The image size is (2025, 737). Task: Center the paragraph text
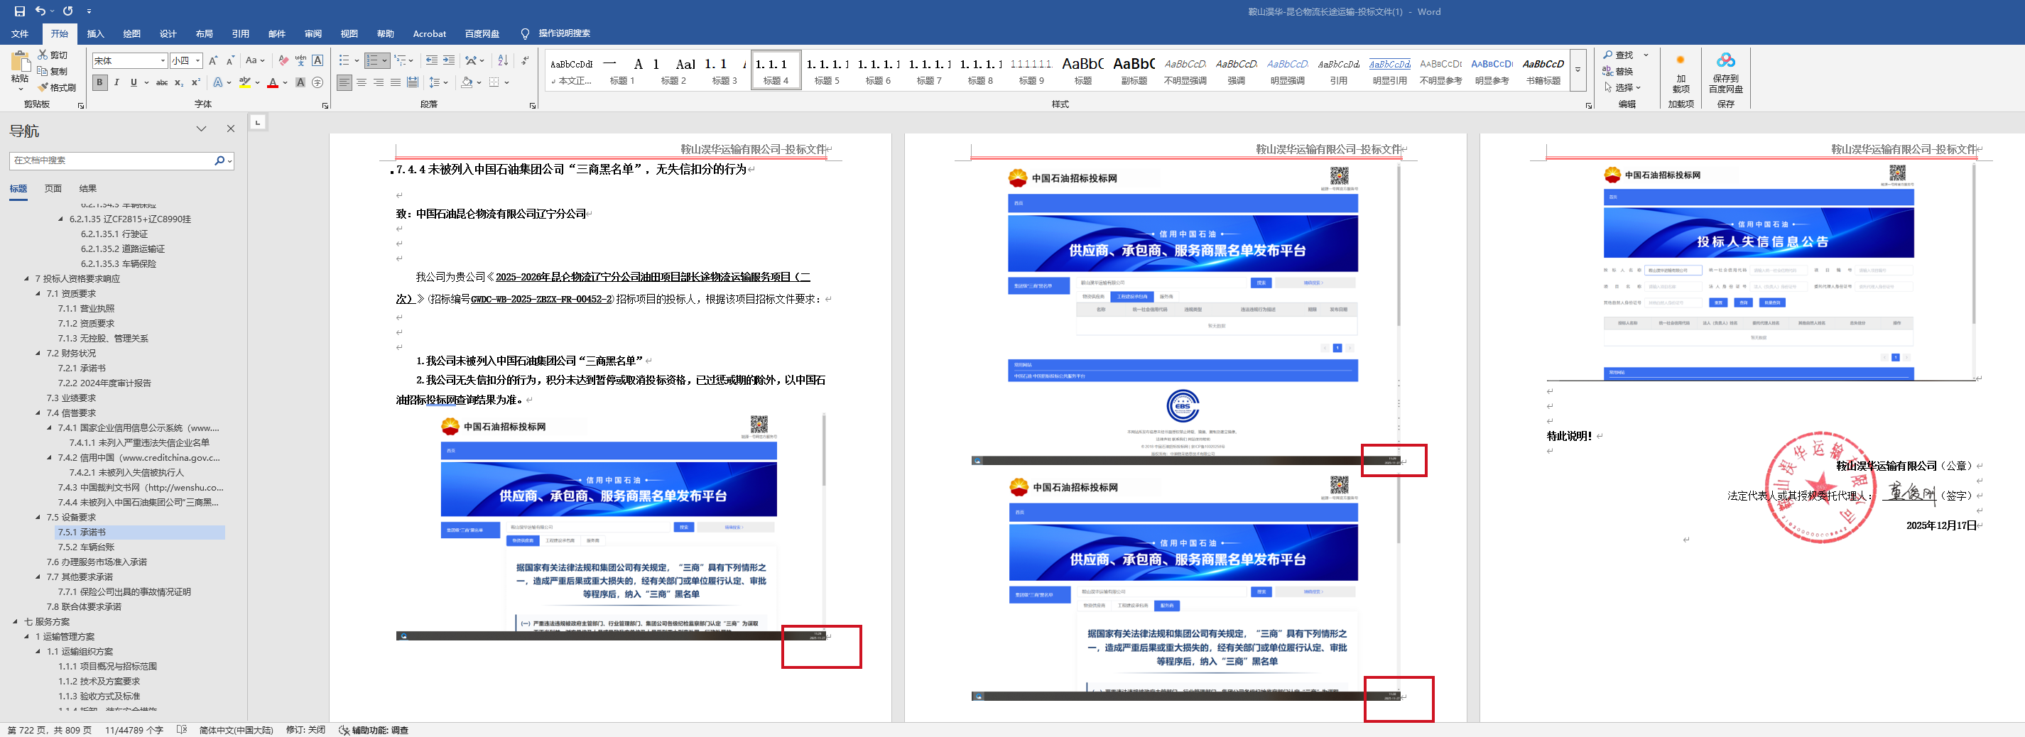pos(362,82)
